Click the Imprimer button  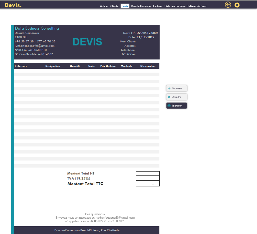pyautogui.click(x=176, y=106)
